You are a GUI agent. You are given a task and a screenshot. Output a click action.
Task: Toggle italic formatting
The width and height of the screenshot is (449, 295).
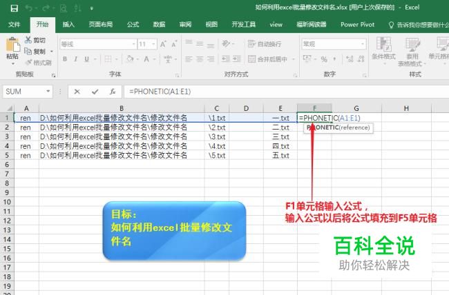click(75, 59)
